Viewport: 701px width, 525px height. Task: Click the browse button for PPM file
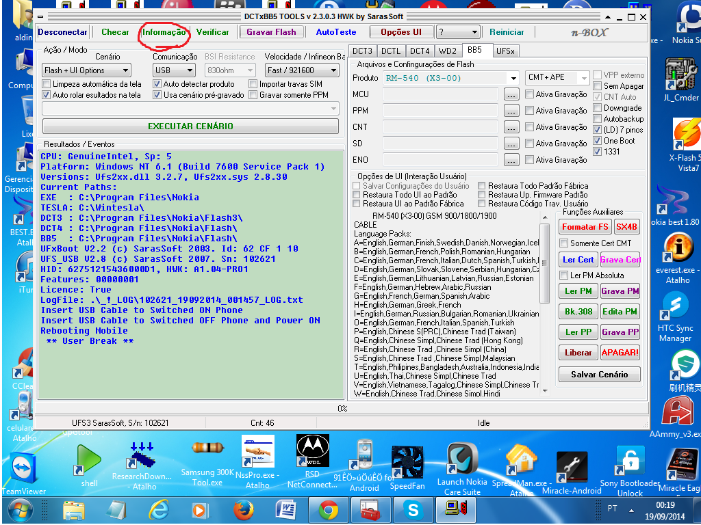click(x=511, y=111)
